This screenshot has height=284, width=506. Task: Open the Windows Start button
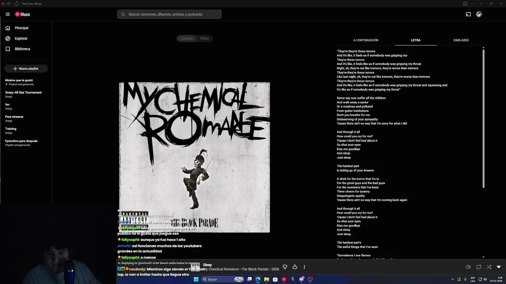click(x=196, y=279)
